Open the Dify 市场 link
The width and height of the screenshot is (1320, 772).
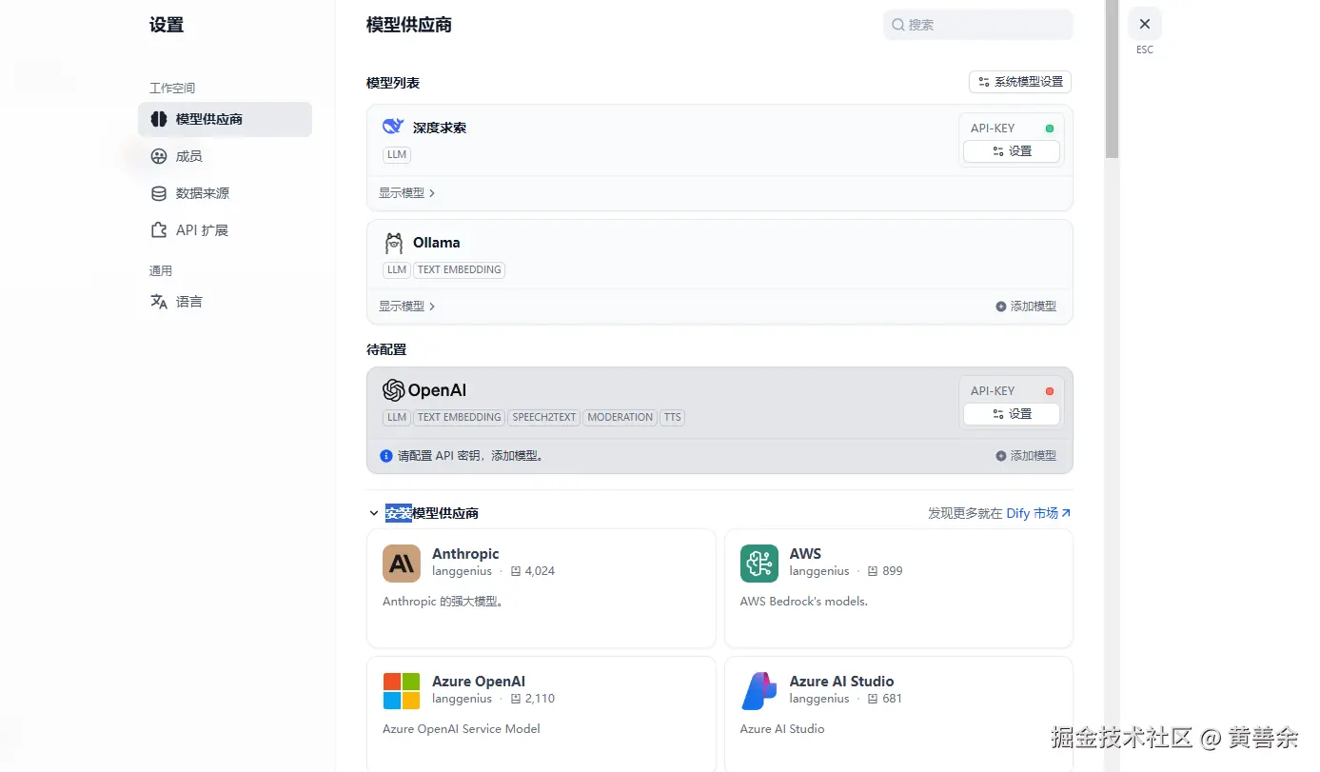click(x=1038, y=513)
